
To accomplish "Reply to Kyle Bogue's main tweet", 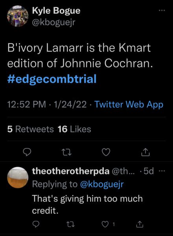I will point(27,152).
